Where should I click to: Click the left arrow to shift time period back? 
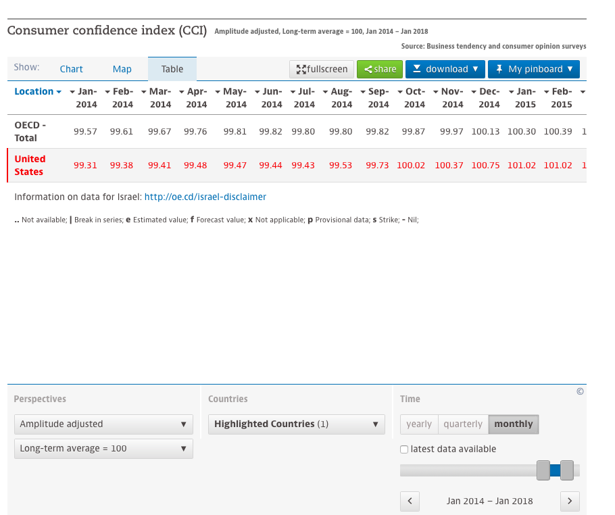point(410,501)
